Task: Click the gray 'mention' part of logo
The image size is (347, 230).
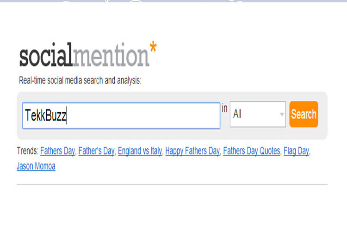Action: pos(111,55)
